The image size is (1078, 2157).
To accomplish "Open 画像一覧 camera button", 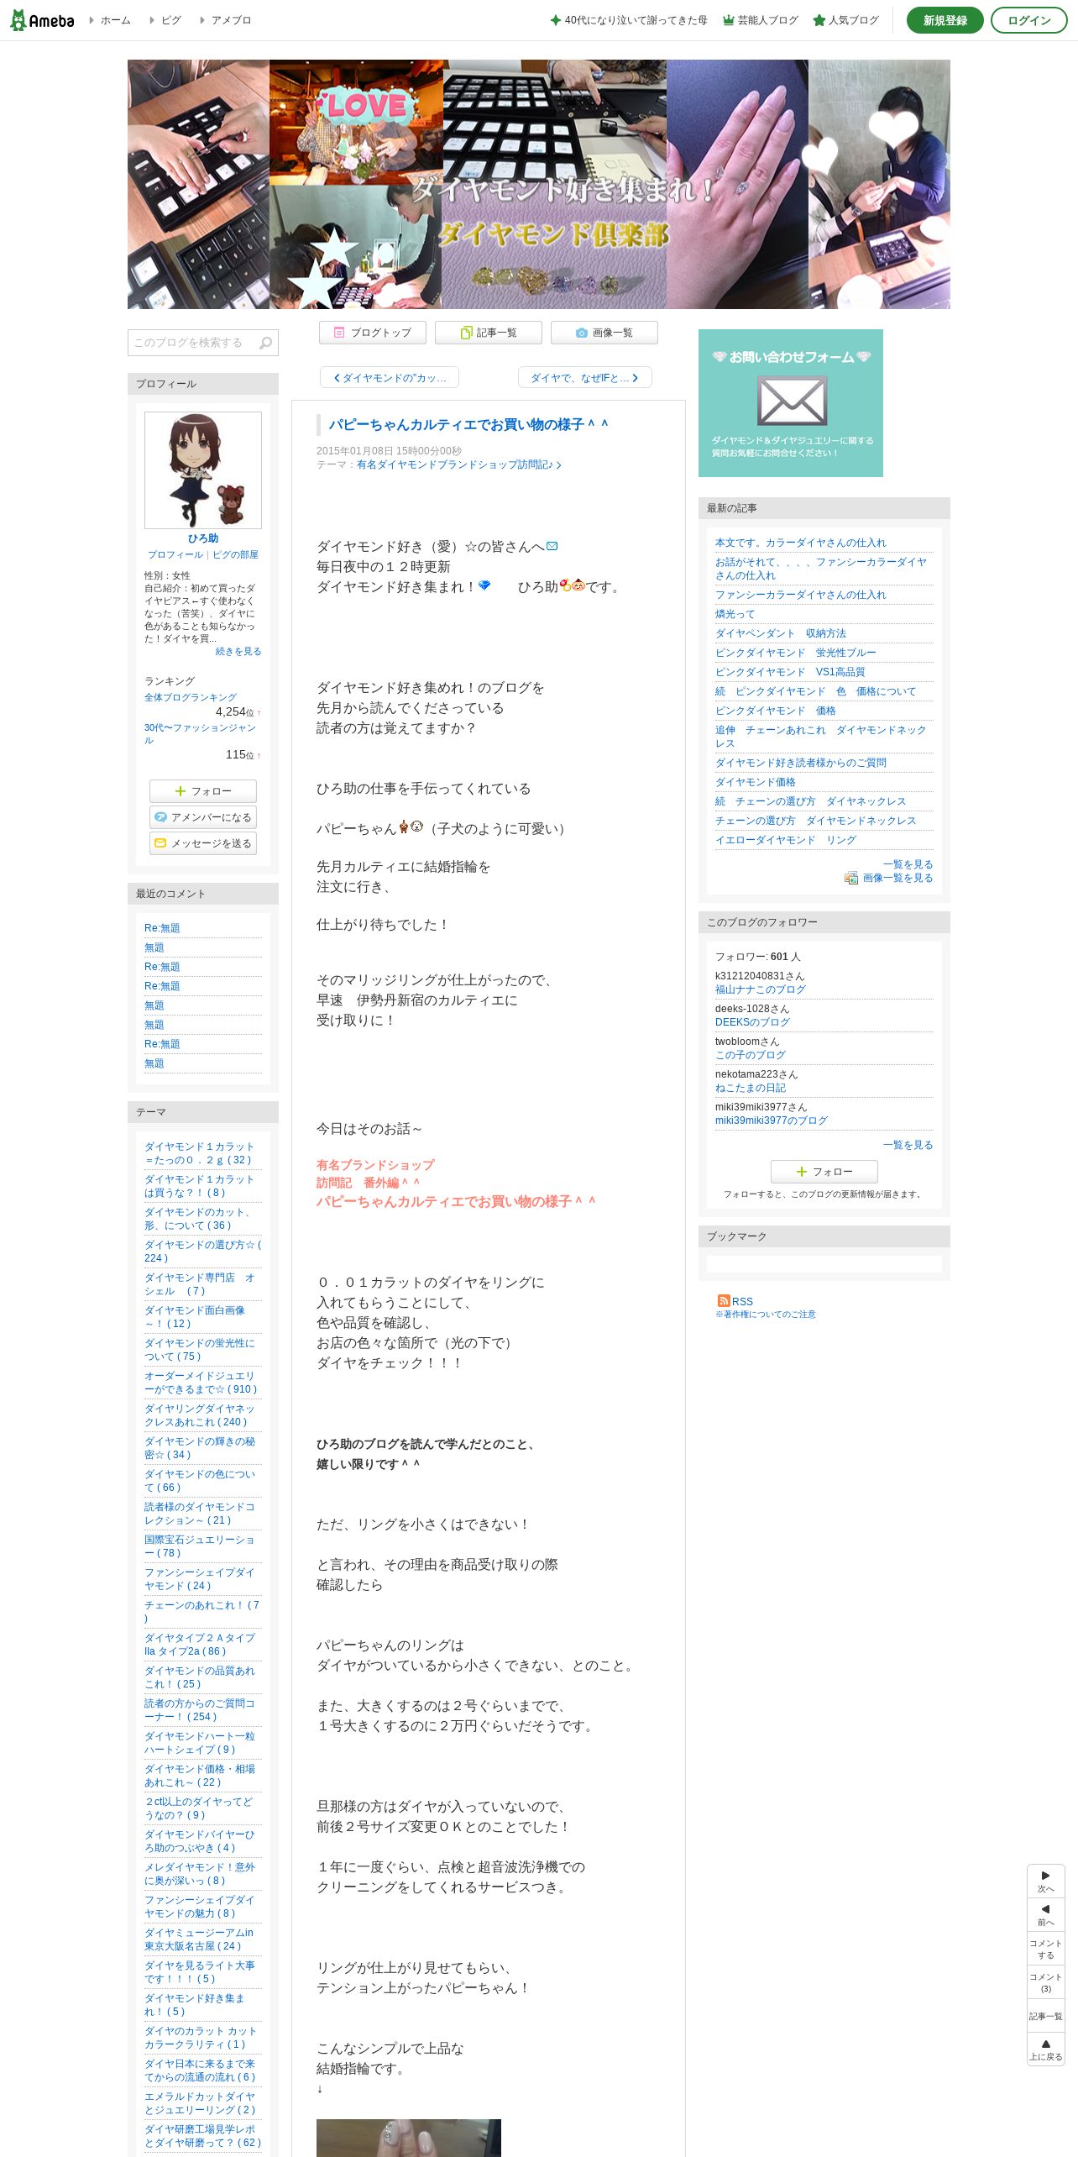I will point(604,333).
